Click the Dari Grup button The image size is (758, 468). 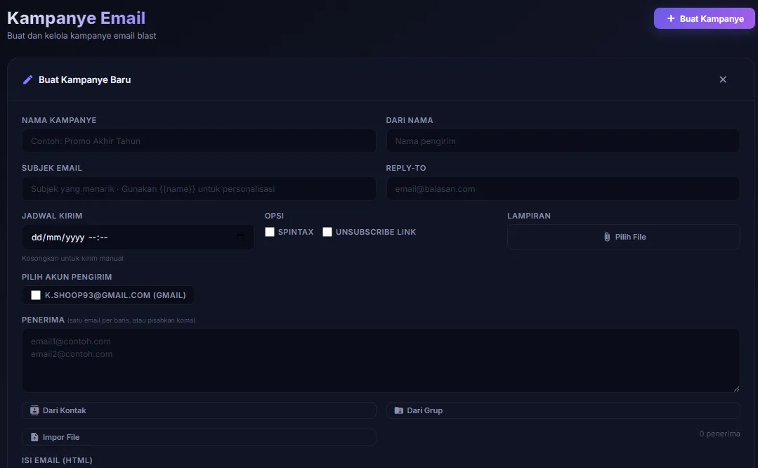click(563, 410)
